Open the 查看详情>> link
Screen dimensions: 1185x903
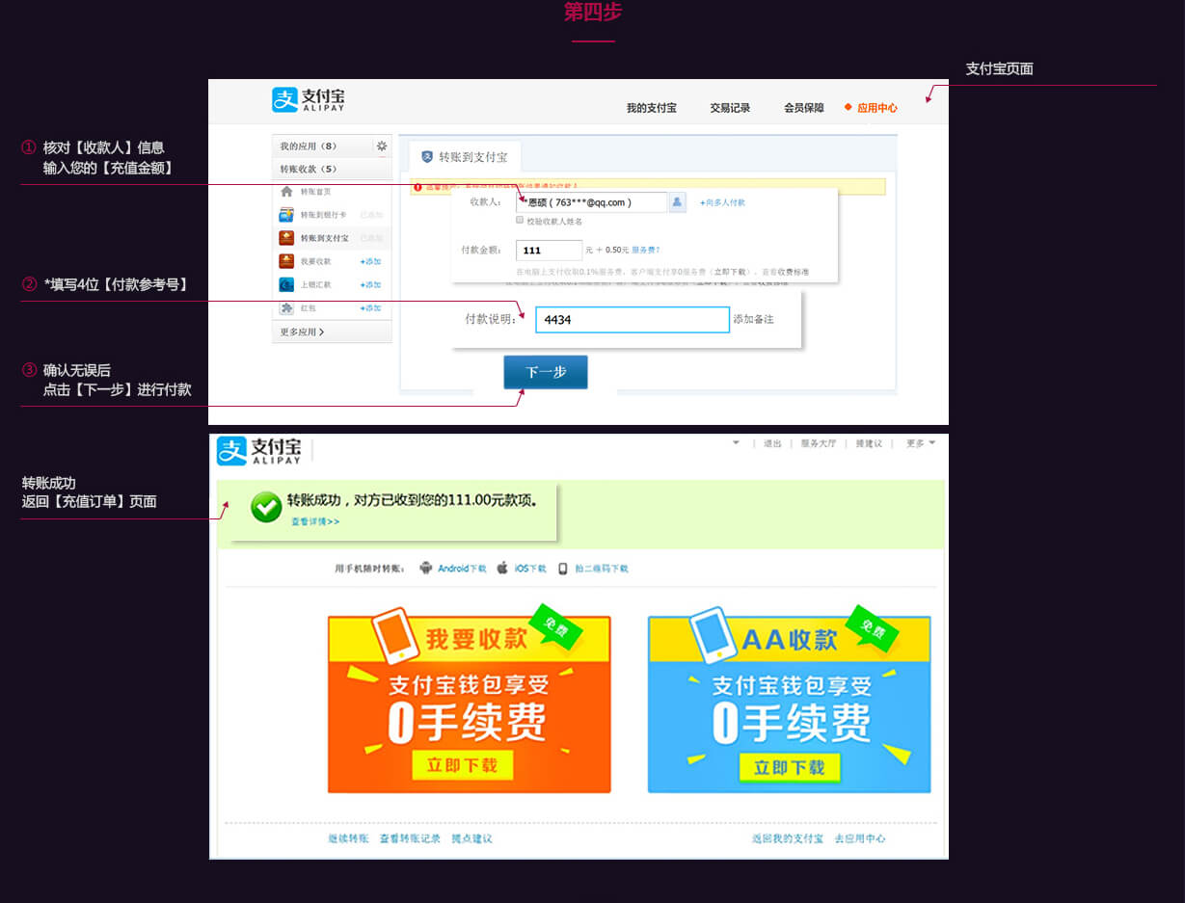(315, 521)
